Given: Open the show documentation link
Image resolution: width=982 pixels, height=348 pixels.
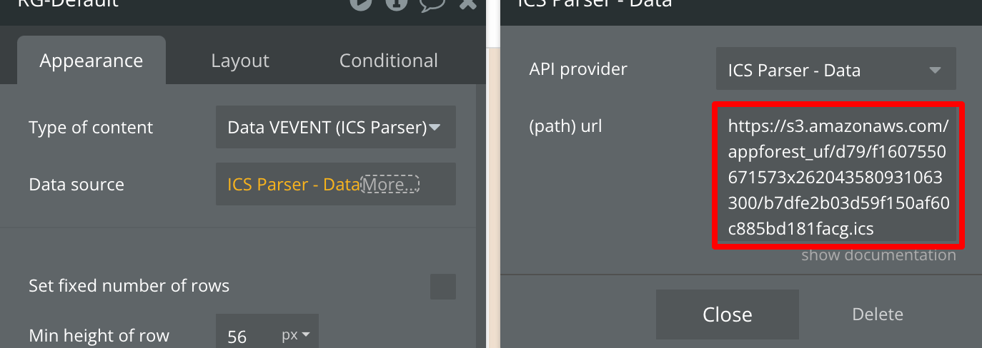Looking at the screenshot, I should point(878,255).
